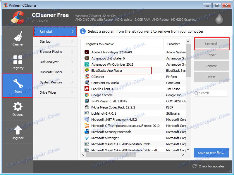Open the Startup tools tab

[x=55, y=41]
